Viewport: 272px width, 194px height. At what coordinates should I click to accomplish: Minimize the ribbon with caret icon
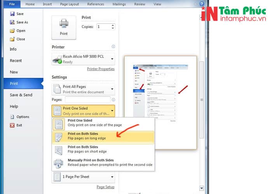(x=196, y=4)
